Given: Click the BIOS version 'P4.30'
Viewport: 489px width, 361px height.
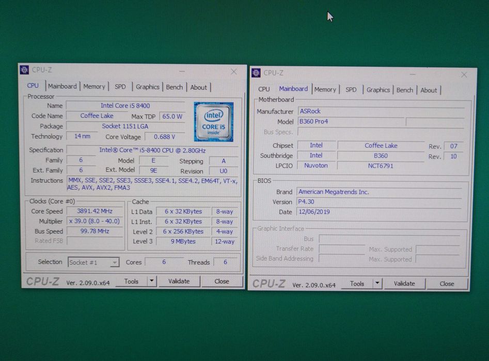Looking at the screenshot, I should click(x=379, y=202).
